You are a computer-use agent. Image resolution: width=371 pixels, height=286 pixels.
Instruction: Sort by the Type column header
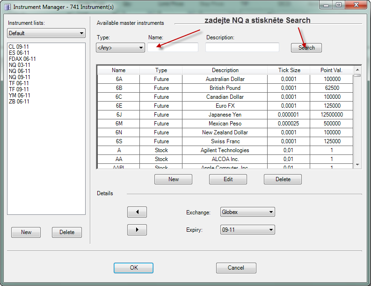coord(161,70)
